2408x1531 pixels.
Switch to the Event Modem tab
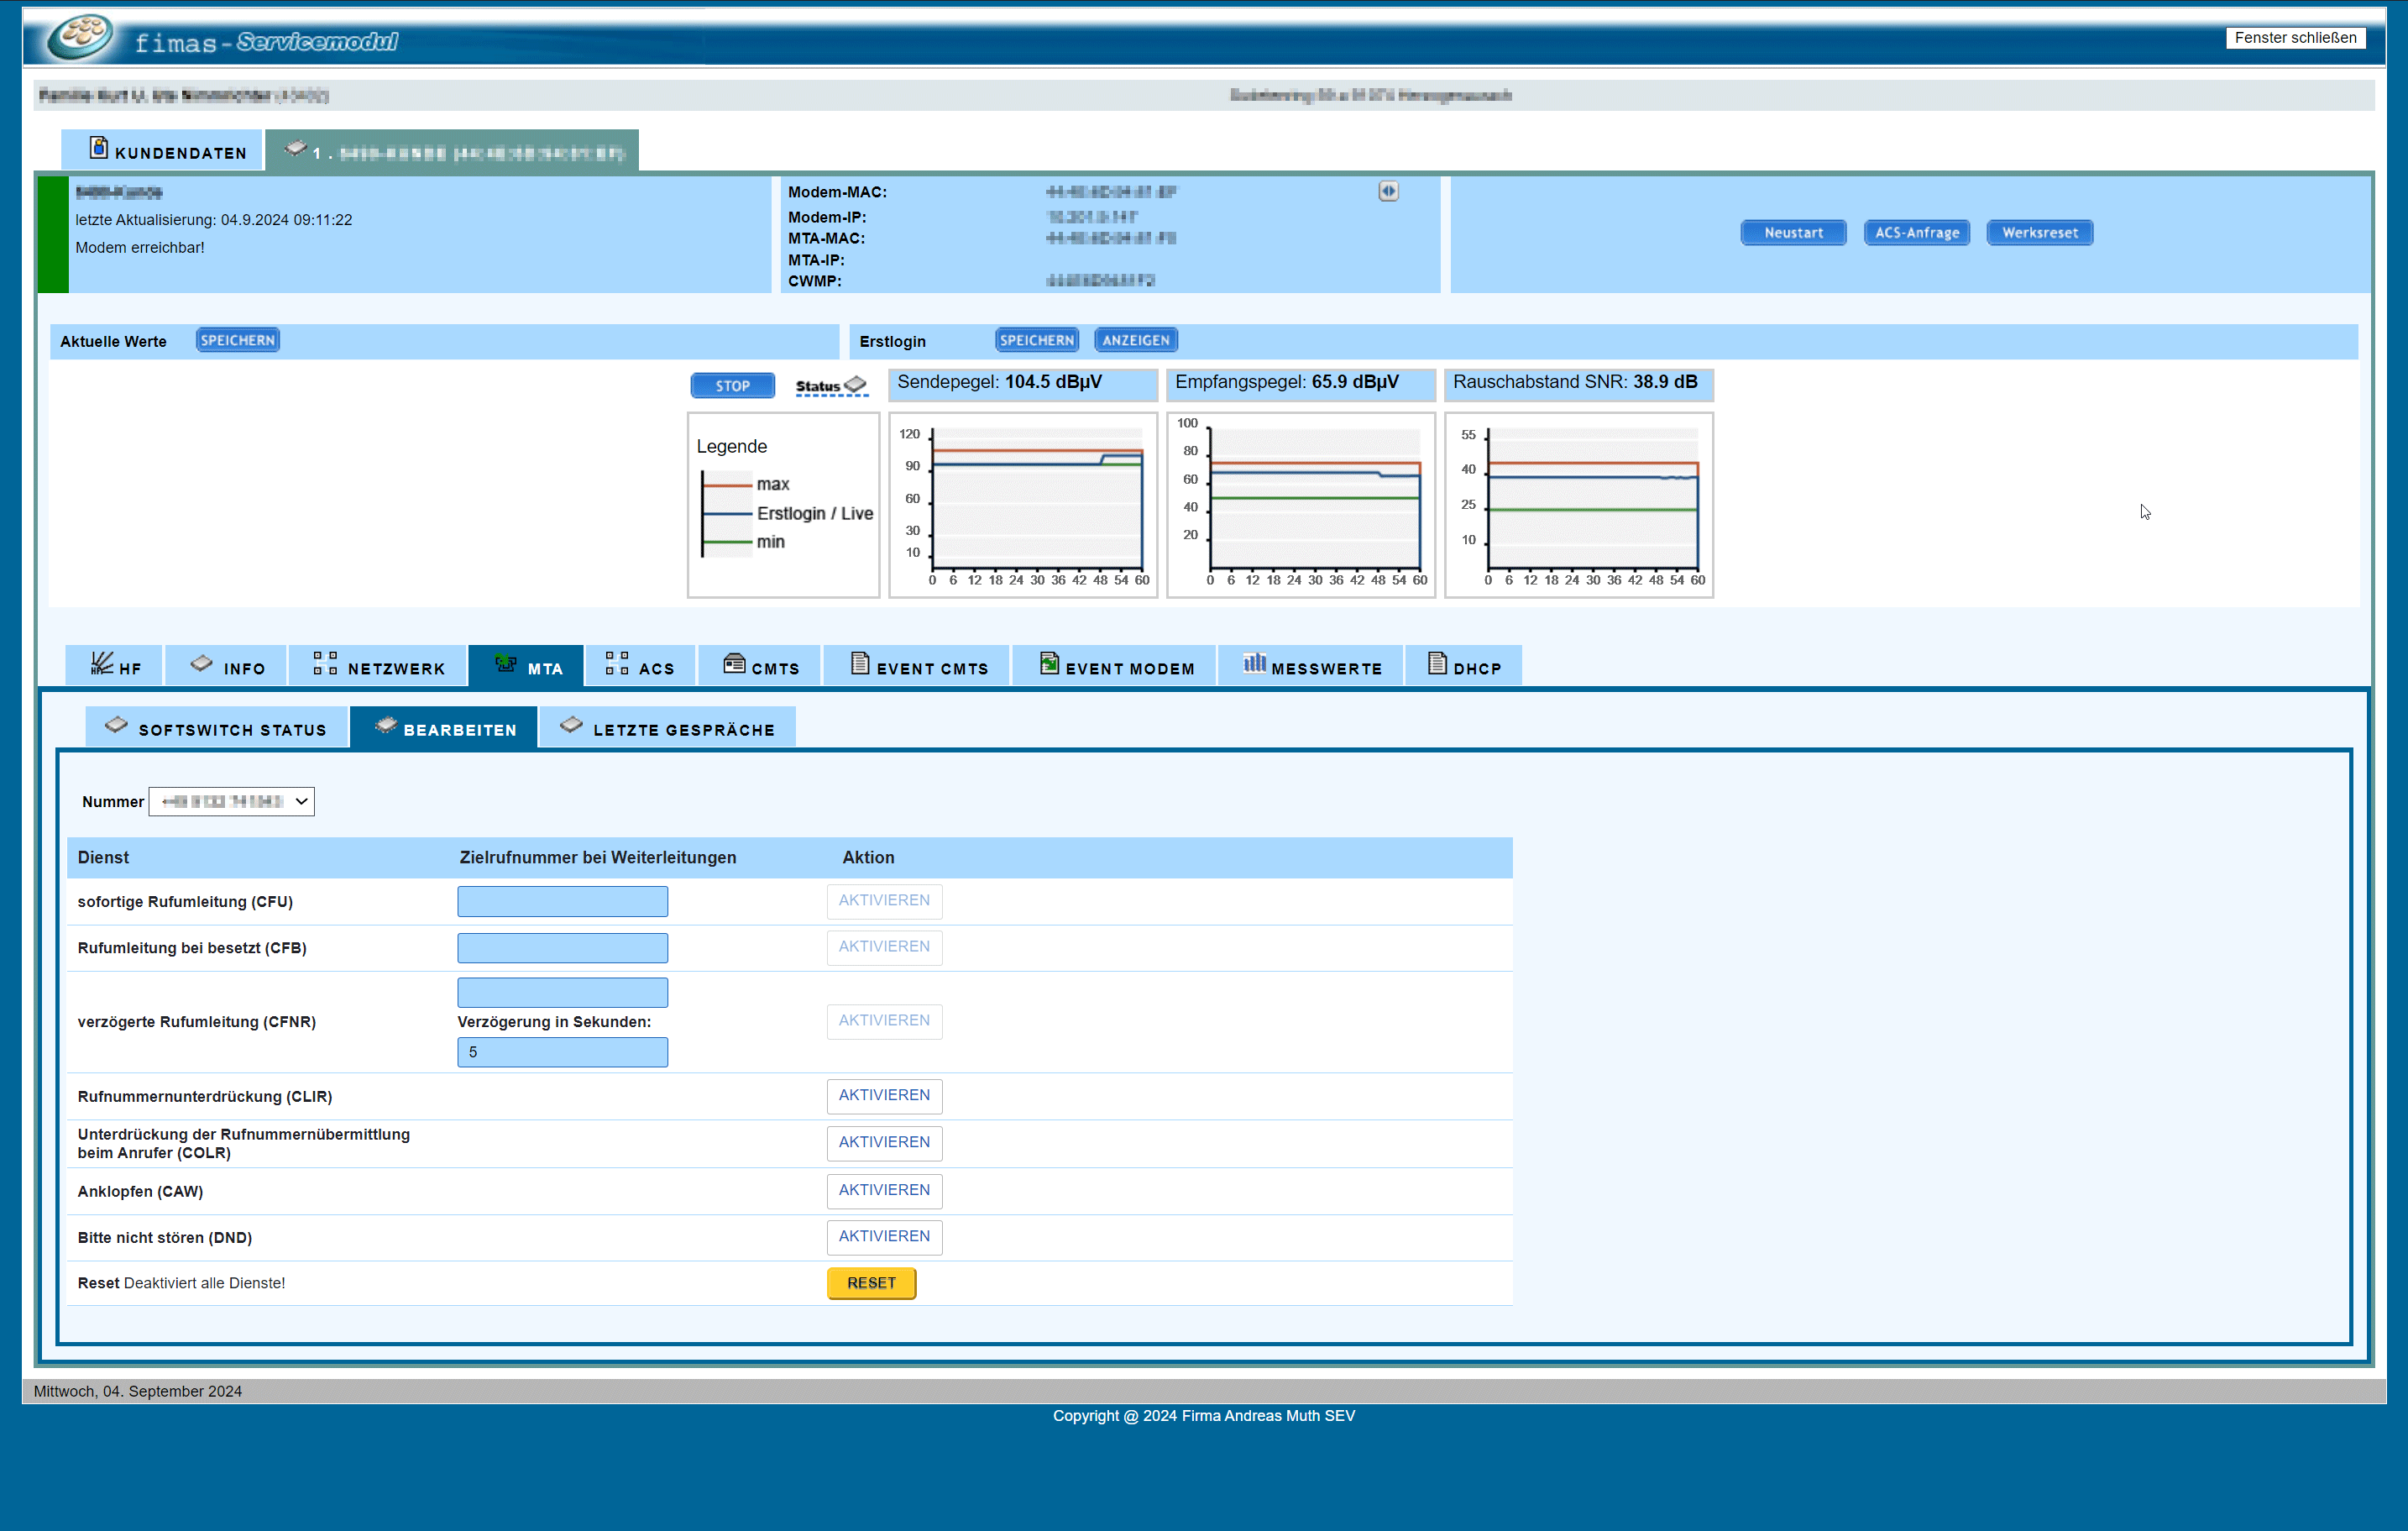pos(1115,667)
